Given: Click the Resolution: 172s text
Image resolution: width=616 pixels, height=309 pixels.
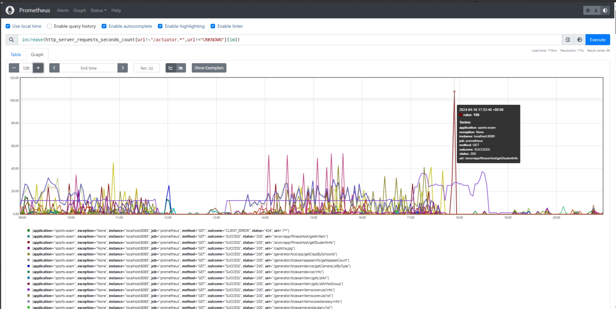Looking at the screenshot, I should pos(572,51).
